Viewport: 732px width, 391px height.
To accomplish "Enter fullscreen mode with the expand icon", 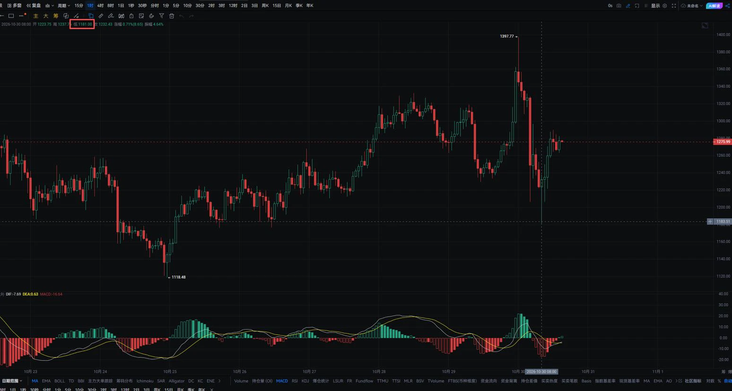I will coord(674,6).
